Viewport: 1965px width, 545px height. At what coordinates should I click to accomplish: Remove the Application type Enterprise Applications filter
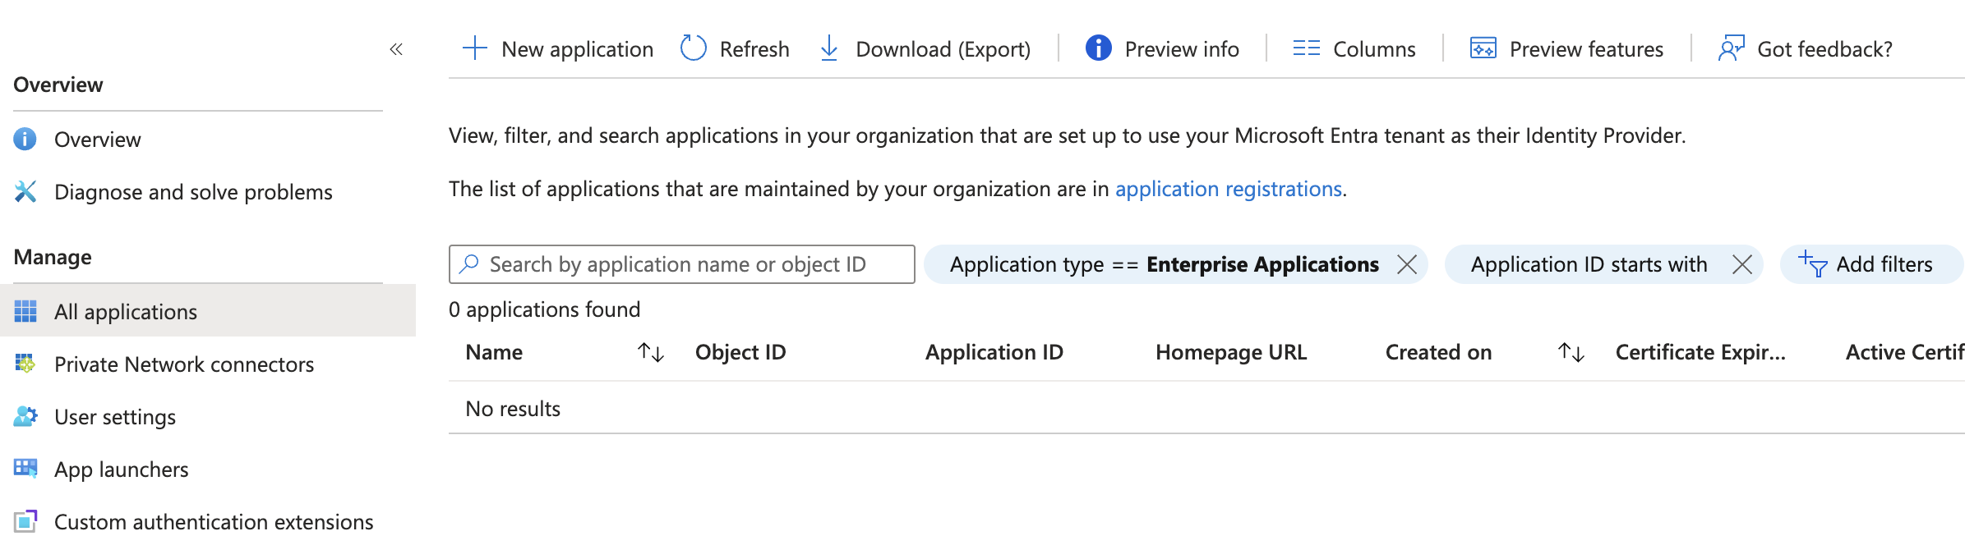[1407, 264]
